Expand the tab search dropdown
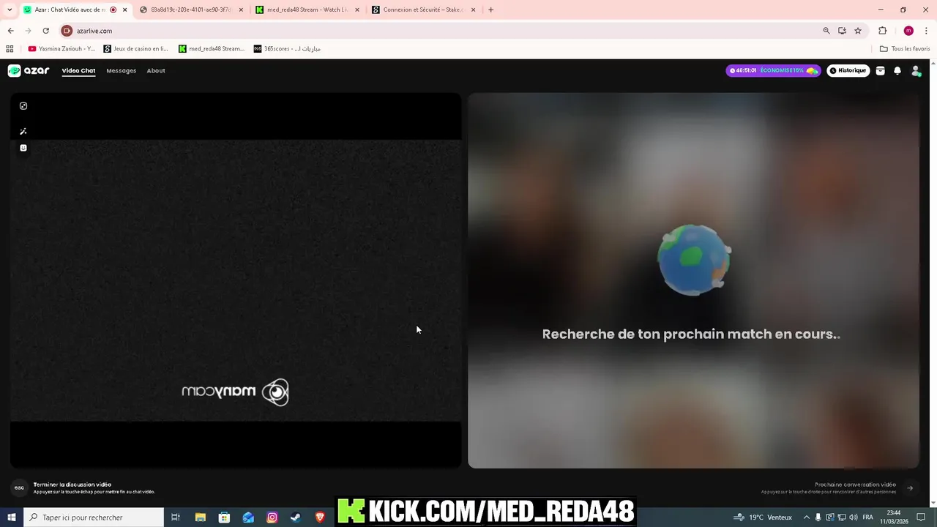The height and width of the screenshot is (527, 937). coord(9,10)
